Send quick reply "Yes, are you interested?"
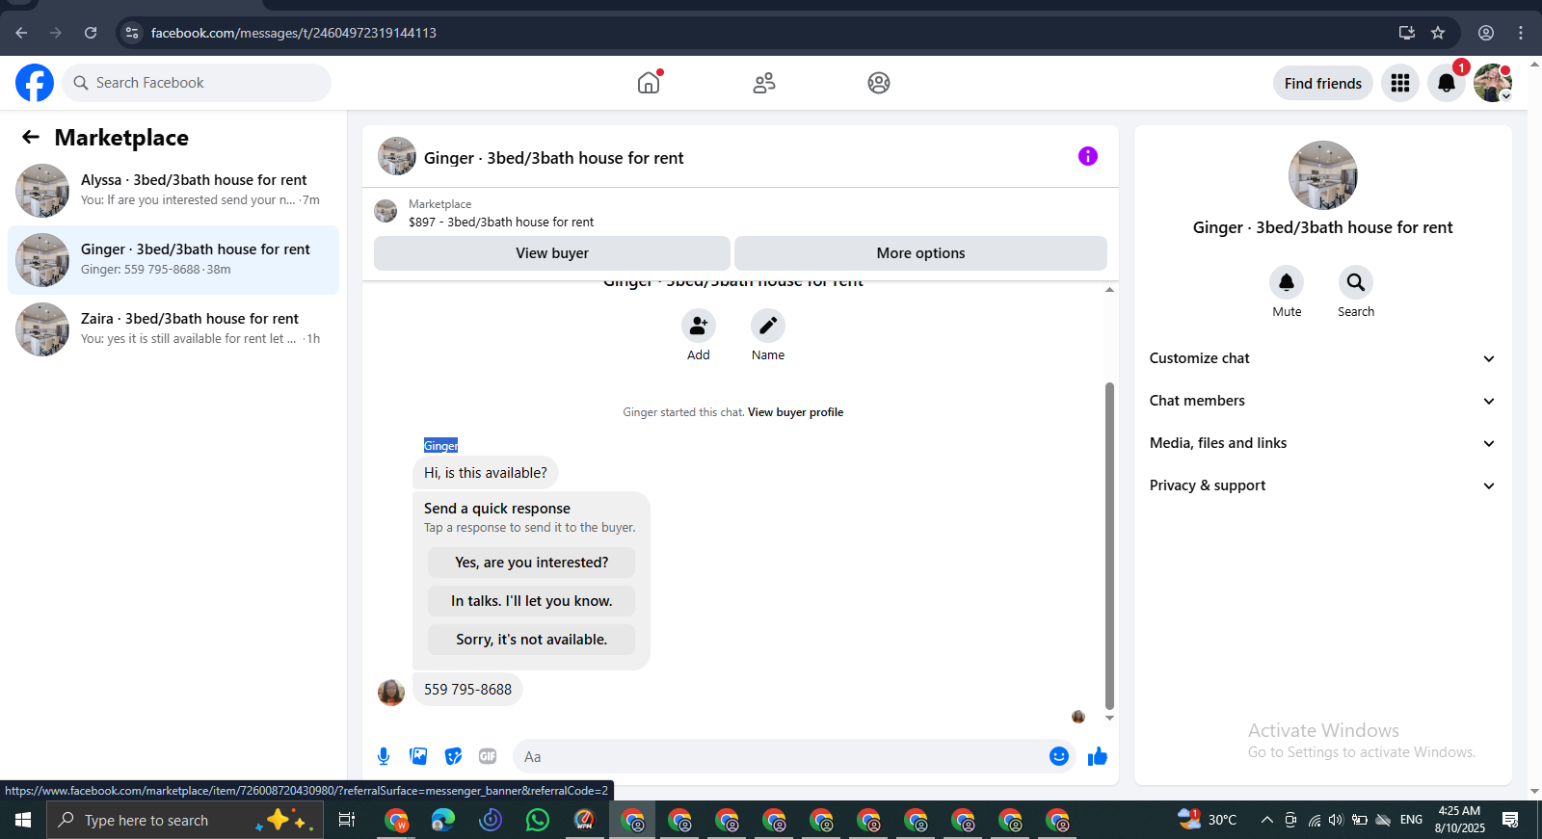The image size is (1542, 839). pyautogui.click(x=531, y=563)
